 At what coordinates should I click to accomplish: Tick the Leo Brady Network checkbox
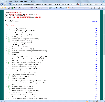coord(6,79)
